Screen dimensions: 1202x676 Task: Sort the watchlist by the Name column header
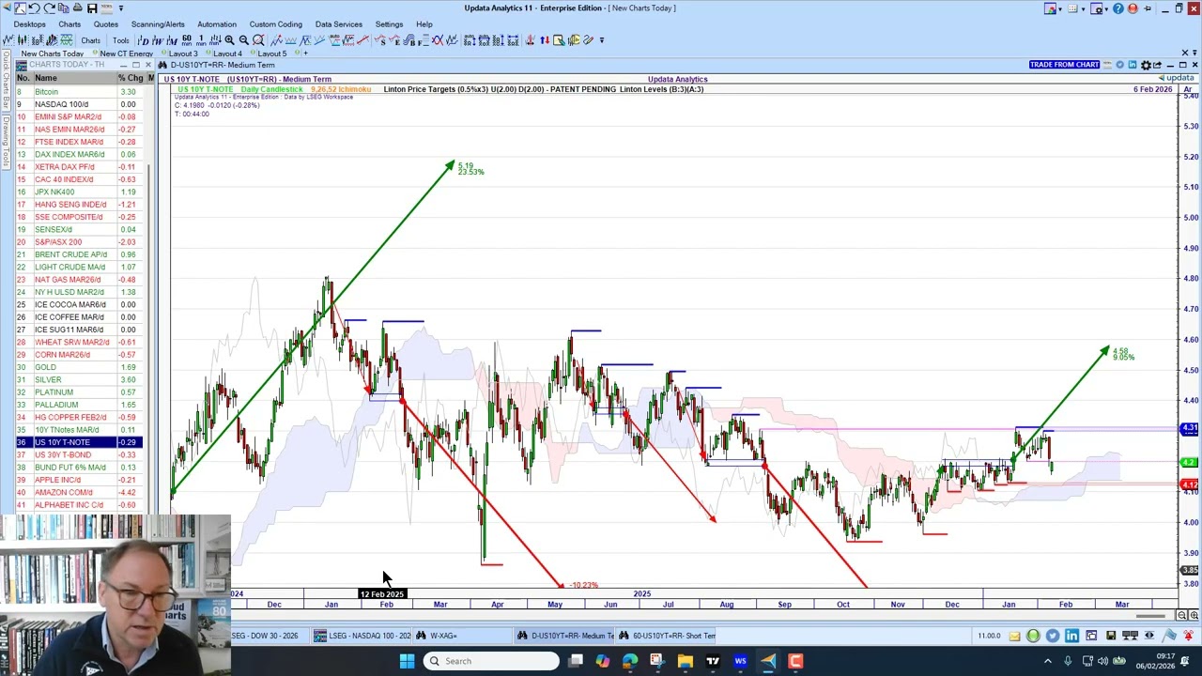point(73,78)
